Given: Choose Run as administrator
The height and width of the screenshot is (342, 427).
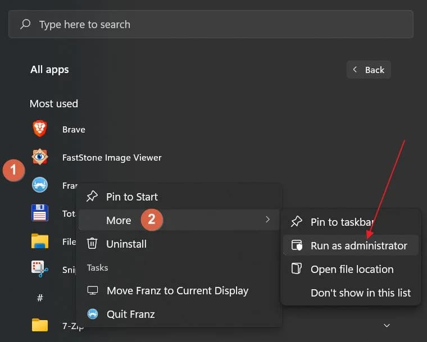Looking at the screenshot, I should tap(358, 245).
